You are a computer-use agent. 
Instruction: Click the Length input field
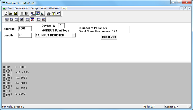[x=25, y=35]
